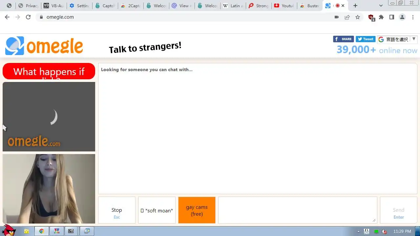Open camera permission icon in address bar
The width and height of the screenshot is (420, 236).
click(337, 17)
